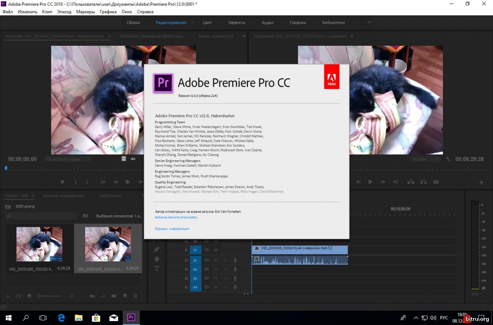
Task: Open the Файл menu
Action: click(7, 12)
